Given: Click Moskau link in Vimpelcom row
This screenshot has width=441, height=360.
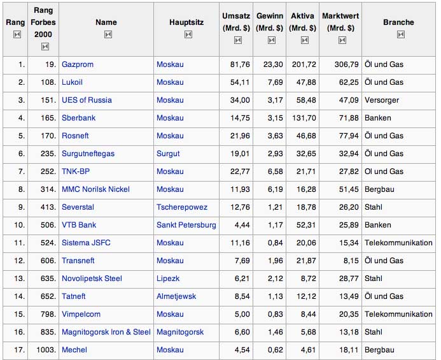Looking at the screenshot, I should pyautogui.click(x=170, y=314).
